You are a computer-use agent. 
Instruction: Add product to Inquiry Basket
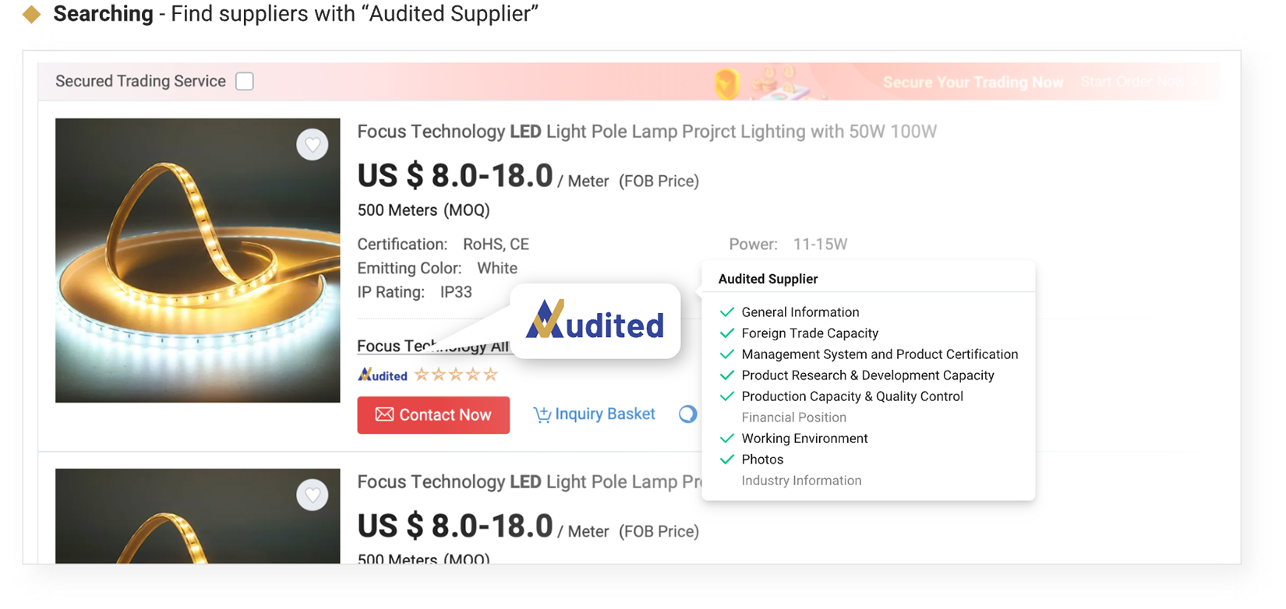click(594, 414)
